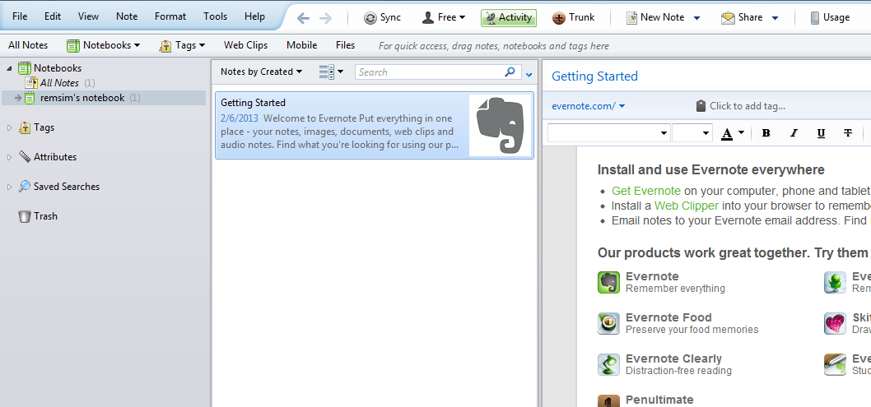This screenshot has width=871, height=407.
Task: Open the View menu
Action: click(x=88, y=16)
